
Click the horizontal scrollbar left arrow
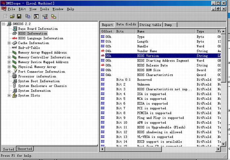[x=103, y=149]
